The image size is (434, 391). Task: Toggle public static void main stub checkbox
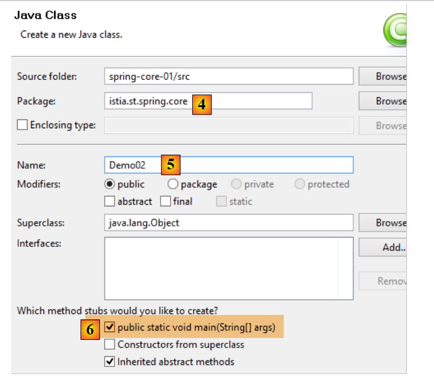(109, 327)
